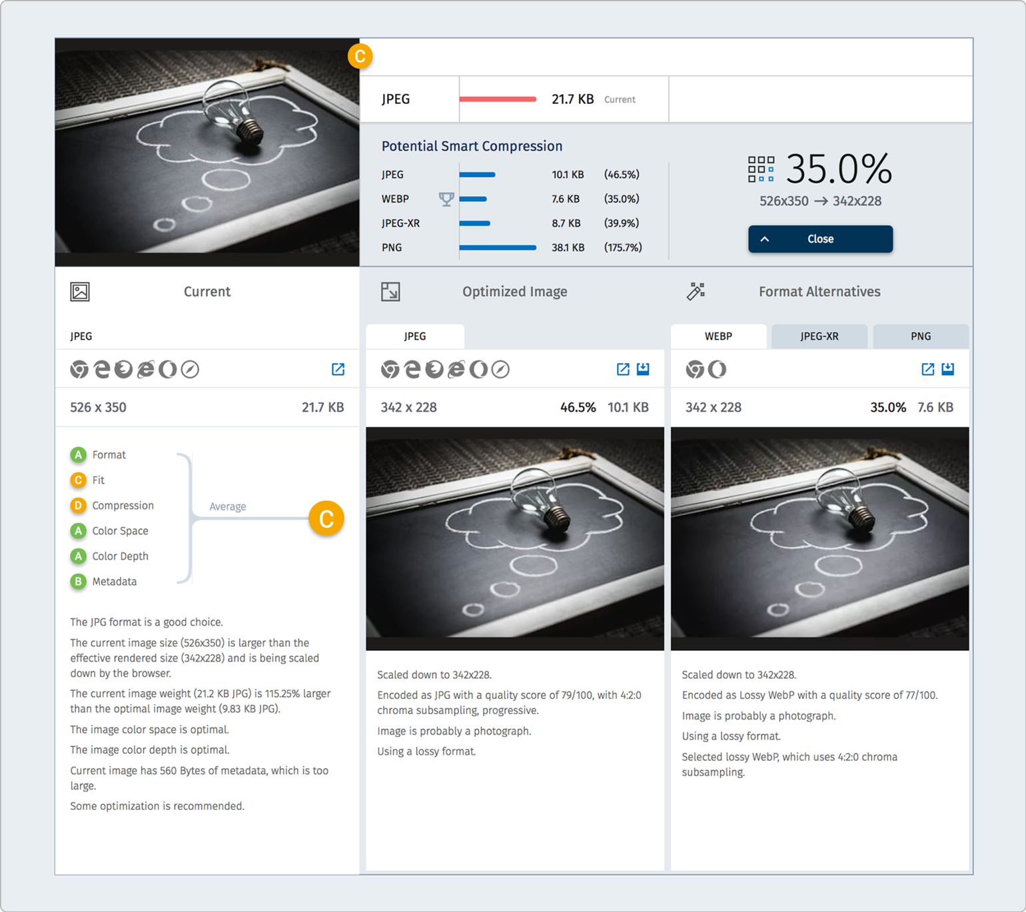This screenshot has height=912, width=1026.
Task: Switch to the PNG tab
Action: [921, 336]
